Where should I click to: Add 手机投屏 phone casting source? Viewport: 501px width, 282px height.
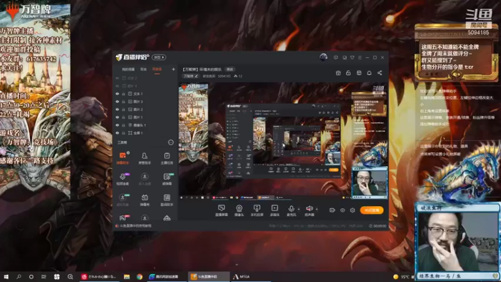257,211
